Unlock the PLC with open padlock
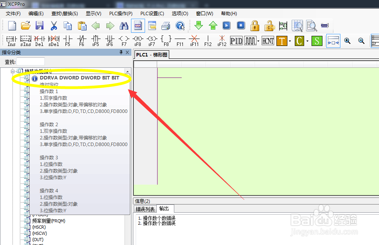Image resolution: width=379 pixels, height=245 pixels. click(x=269, y=26)
